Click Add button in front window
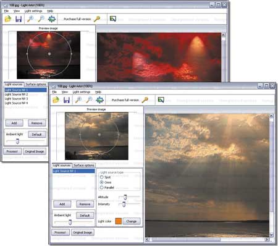278x246 pixels. (62, 204)
